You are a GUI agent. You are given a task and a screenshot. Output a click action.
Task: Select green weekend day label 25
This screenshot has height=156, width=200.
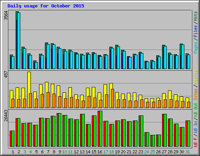click(152, 152)
